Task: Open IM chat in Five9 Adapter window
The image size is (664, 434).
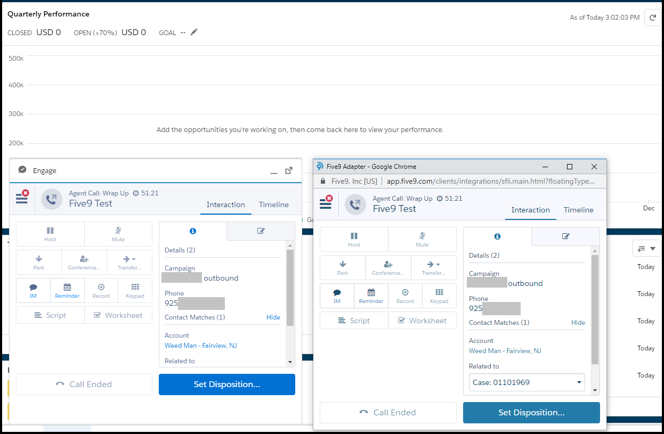Action: (337, 296)
